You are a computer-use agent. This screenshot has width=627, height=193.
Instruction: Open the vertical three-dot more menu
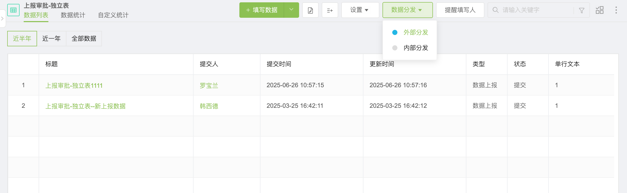pos(616,10)
